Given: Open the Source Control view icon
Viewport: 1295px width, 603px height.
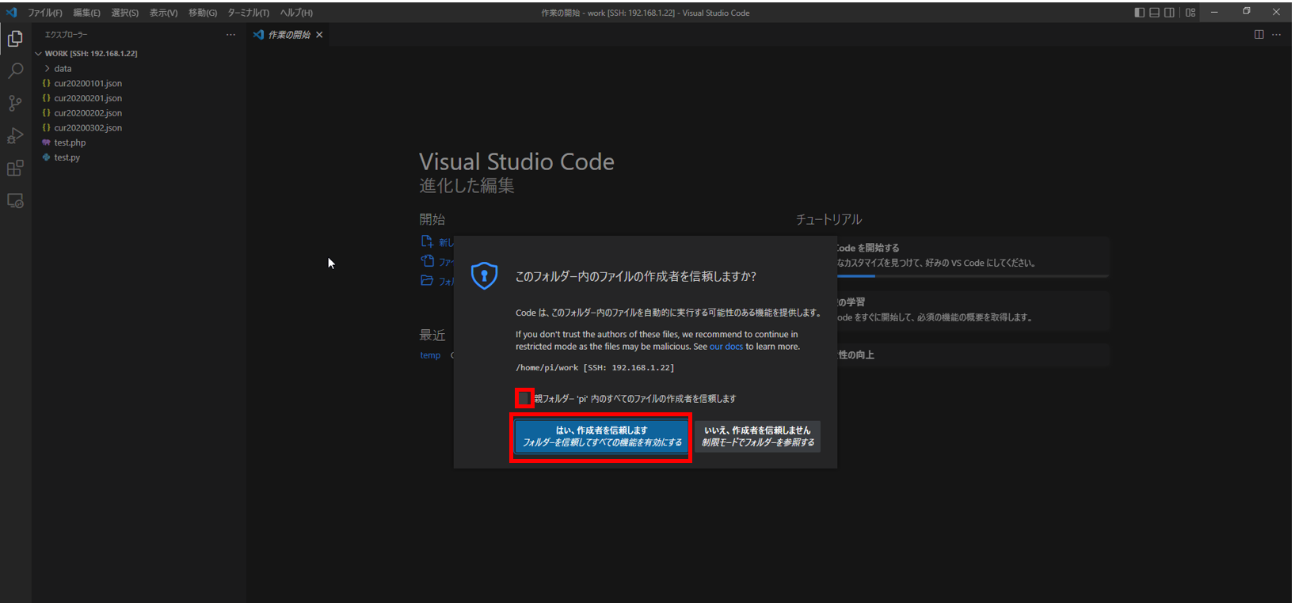Looking at the screenshot, I should pyautogui.click(x=15, y=103).
